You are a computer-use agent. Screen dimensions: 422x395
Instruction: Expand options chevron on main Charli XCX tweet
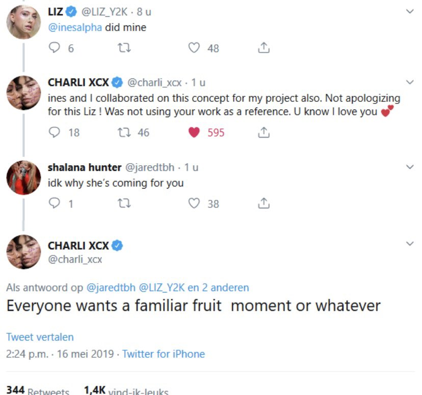(x=410, y=244)
